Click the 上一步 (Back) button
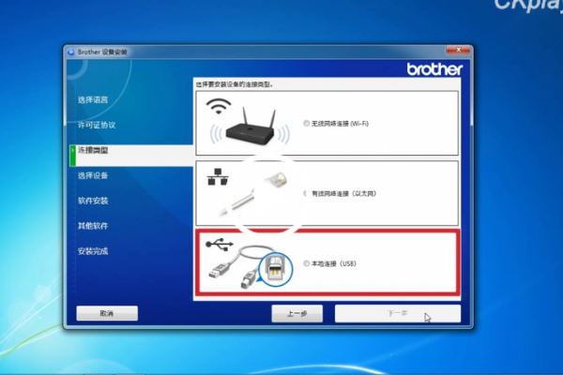Image resolution: width=563 pixels, height=375 pixels. click(x=297, y=314)
